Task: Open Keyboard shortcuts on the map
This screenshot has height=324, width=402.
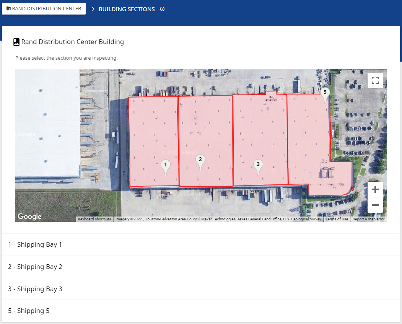Action: 94,219
